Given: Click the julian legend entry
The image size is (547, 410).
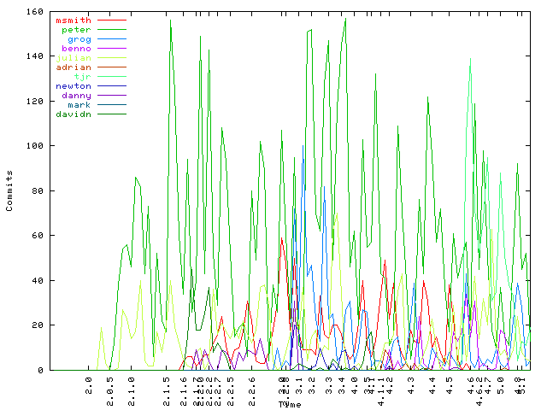Looking at the screenshot, I should click(x=74, y=57).
